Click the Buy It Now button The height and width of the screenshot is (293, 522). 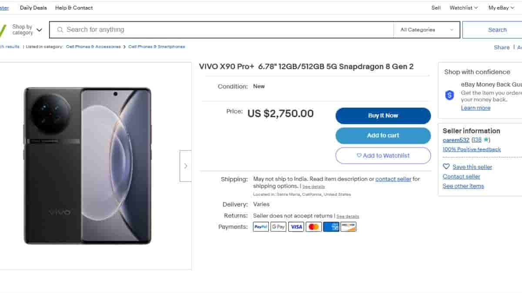[383, 115]
